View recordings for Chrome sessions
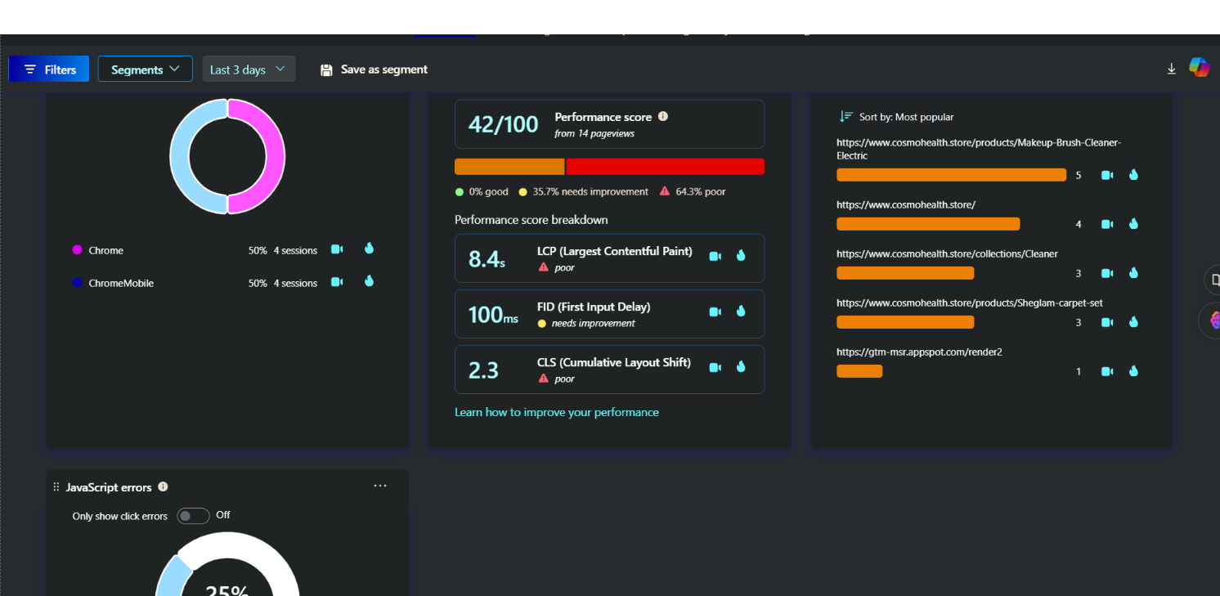Image resolution: width=1220 pixels, height=596 pixels. pyautogui.click(x=337, y=249)
